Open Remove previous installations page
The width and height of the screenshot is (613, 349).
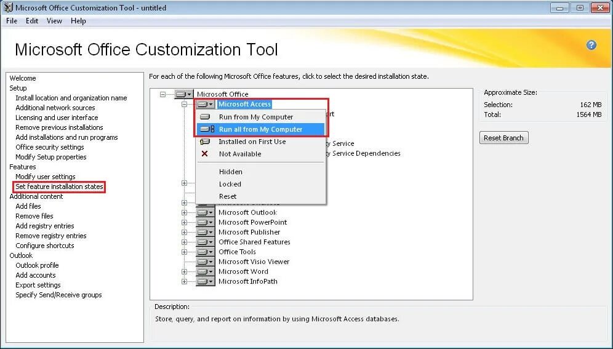click(59, 127)
